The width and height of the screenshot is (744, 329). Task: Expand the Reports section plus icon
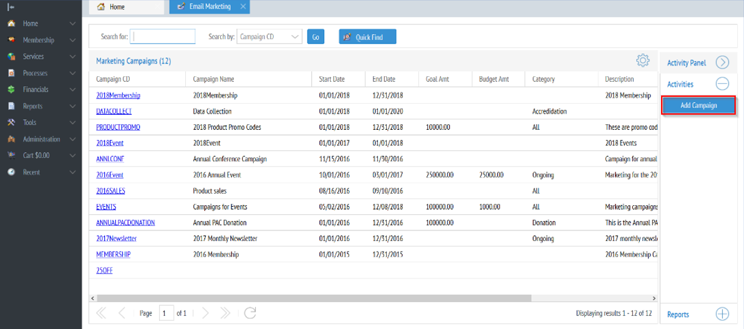[x=722, y=314]
